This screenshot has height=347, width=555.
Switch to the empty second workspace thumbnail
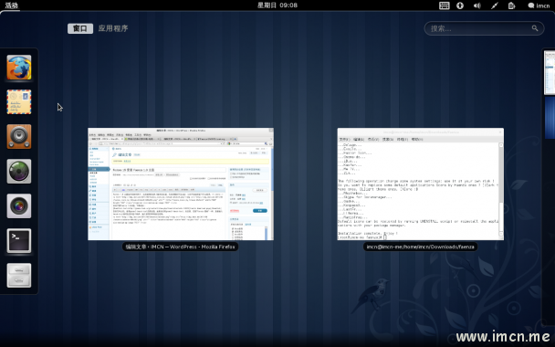tap(550, 118)
